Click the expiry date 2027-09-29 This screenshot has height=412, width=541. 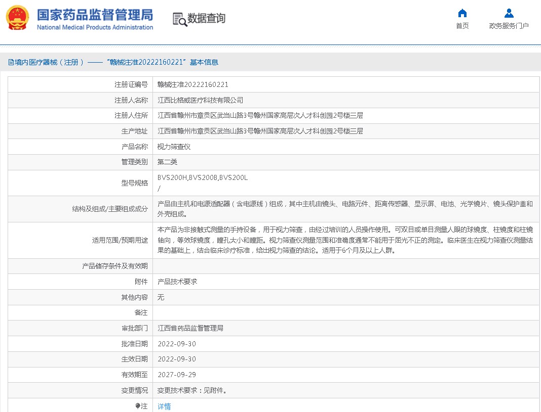point(177,375)
